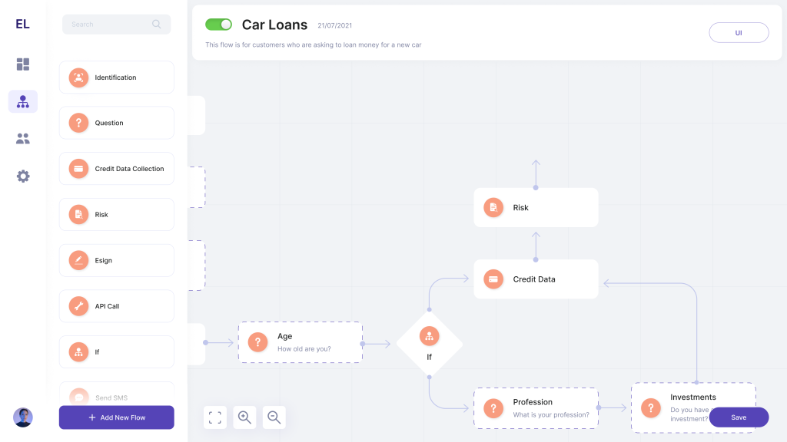Select the If diamond node on canvas
This screenshot has width=787, height=442.
[429, 344]
